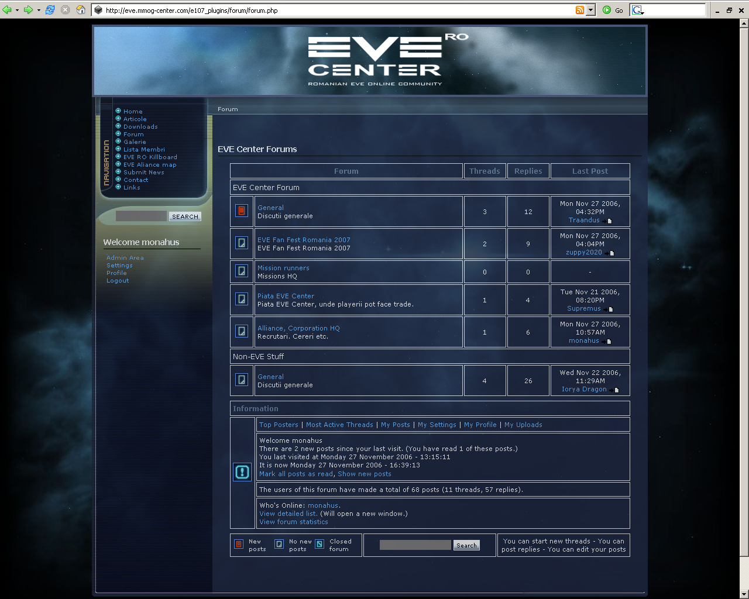
Task: Open the Forward history dropdown arrow
Action: click(x=38, y=10)
